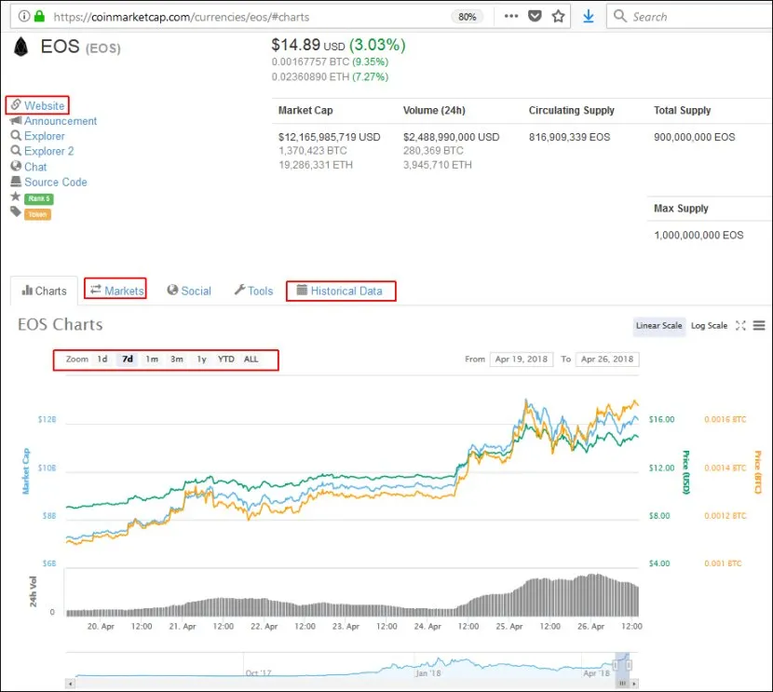The image size is (773, 692).
Task: Click the From date field Apr 19, 2018
Action: (522, 360)
